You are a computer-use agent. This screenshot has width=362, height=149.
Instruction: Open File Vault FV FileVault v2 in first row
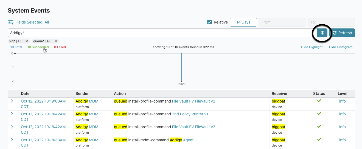[x=193, y=101]
